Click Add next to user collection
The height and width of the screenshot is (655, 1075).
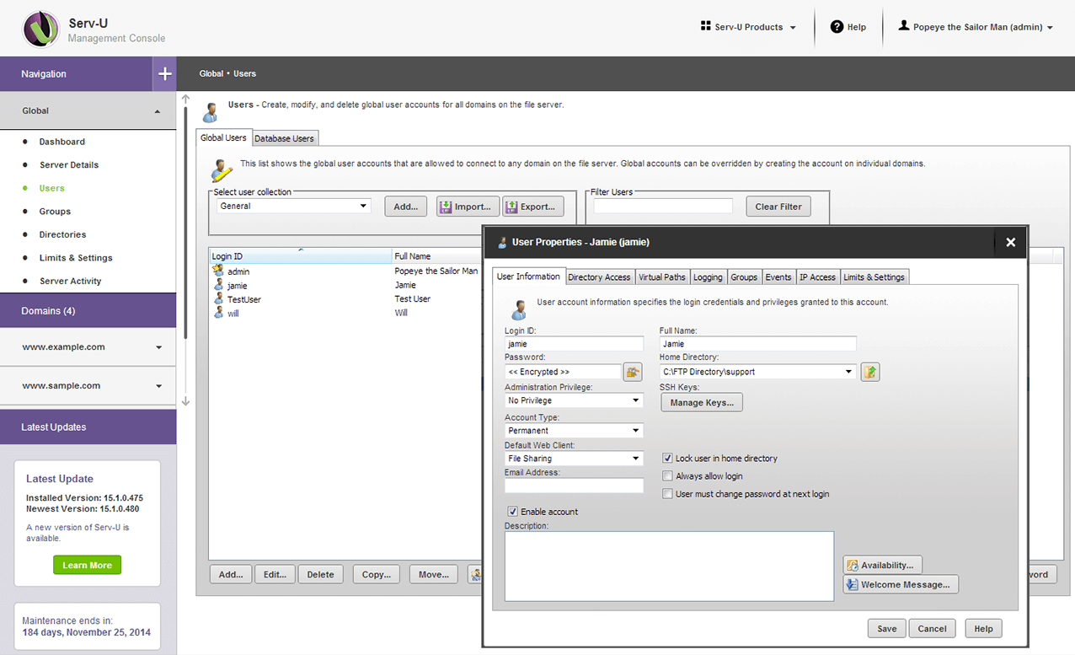(x=406, y=207)
